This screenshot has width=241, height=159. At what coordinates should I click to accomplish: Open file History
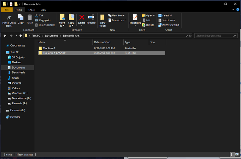[148, 25]
